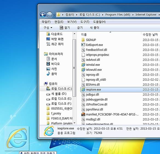Open the 구성 dropdown in toolbar
The image size is (160, 154).
[x=48, y=28]
